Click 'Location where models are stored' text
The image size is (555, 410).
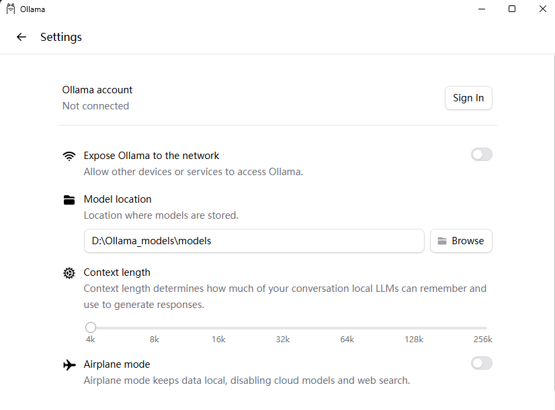[x=161, y=215]
